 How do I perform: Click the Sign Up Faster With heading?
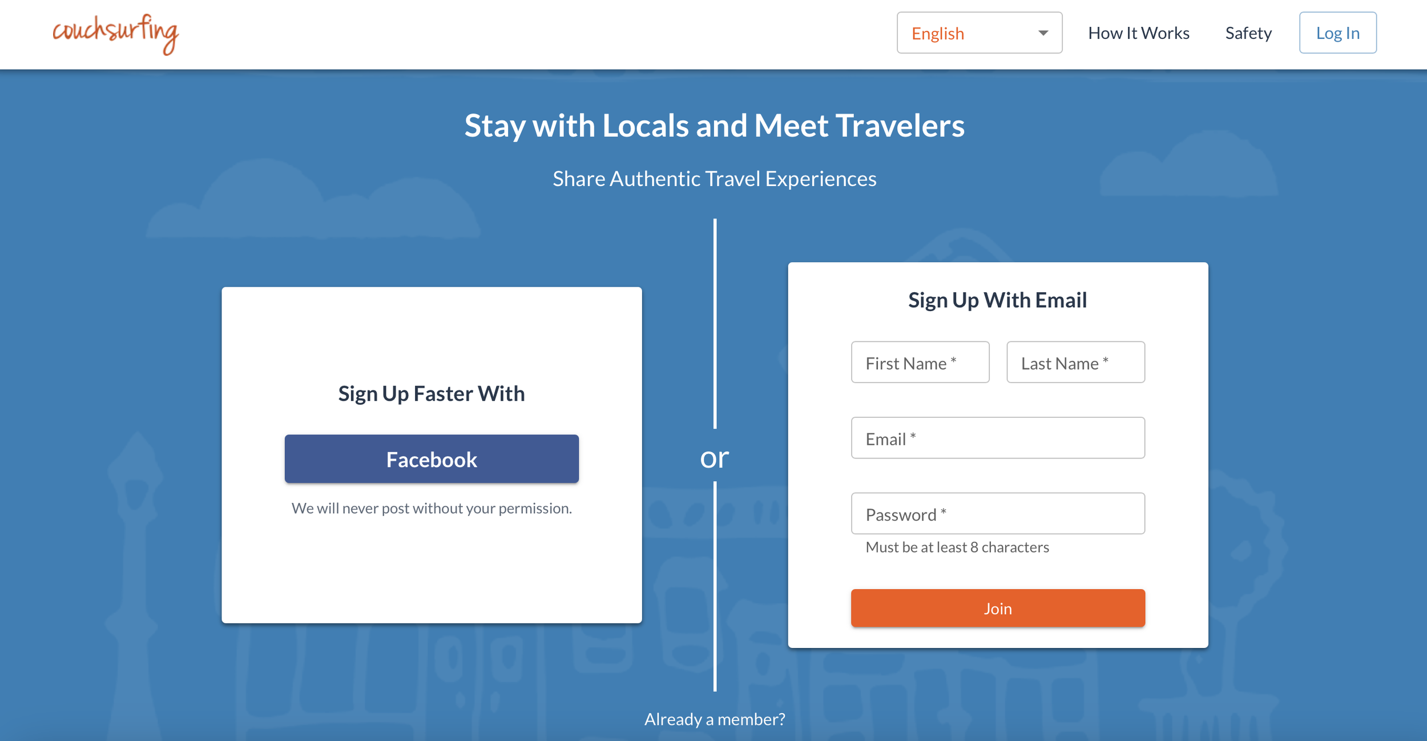(x=432, y=394)
